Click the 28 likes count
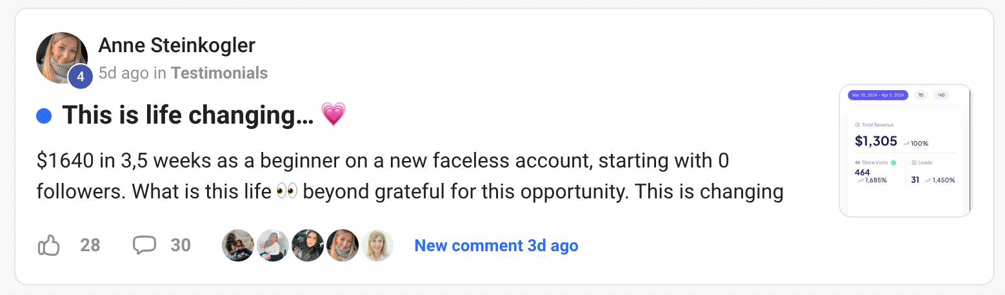Screen dimensions: 1005x295 pyautogui.click(x=90, y=245)
